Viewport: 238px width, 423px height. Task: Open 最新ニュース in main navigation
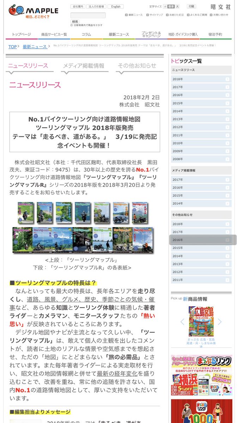[119, 35]
